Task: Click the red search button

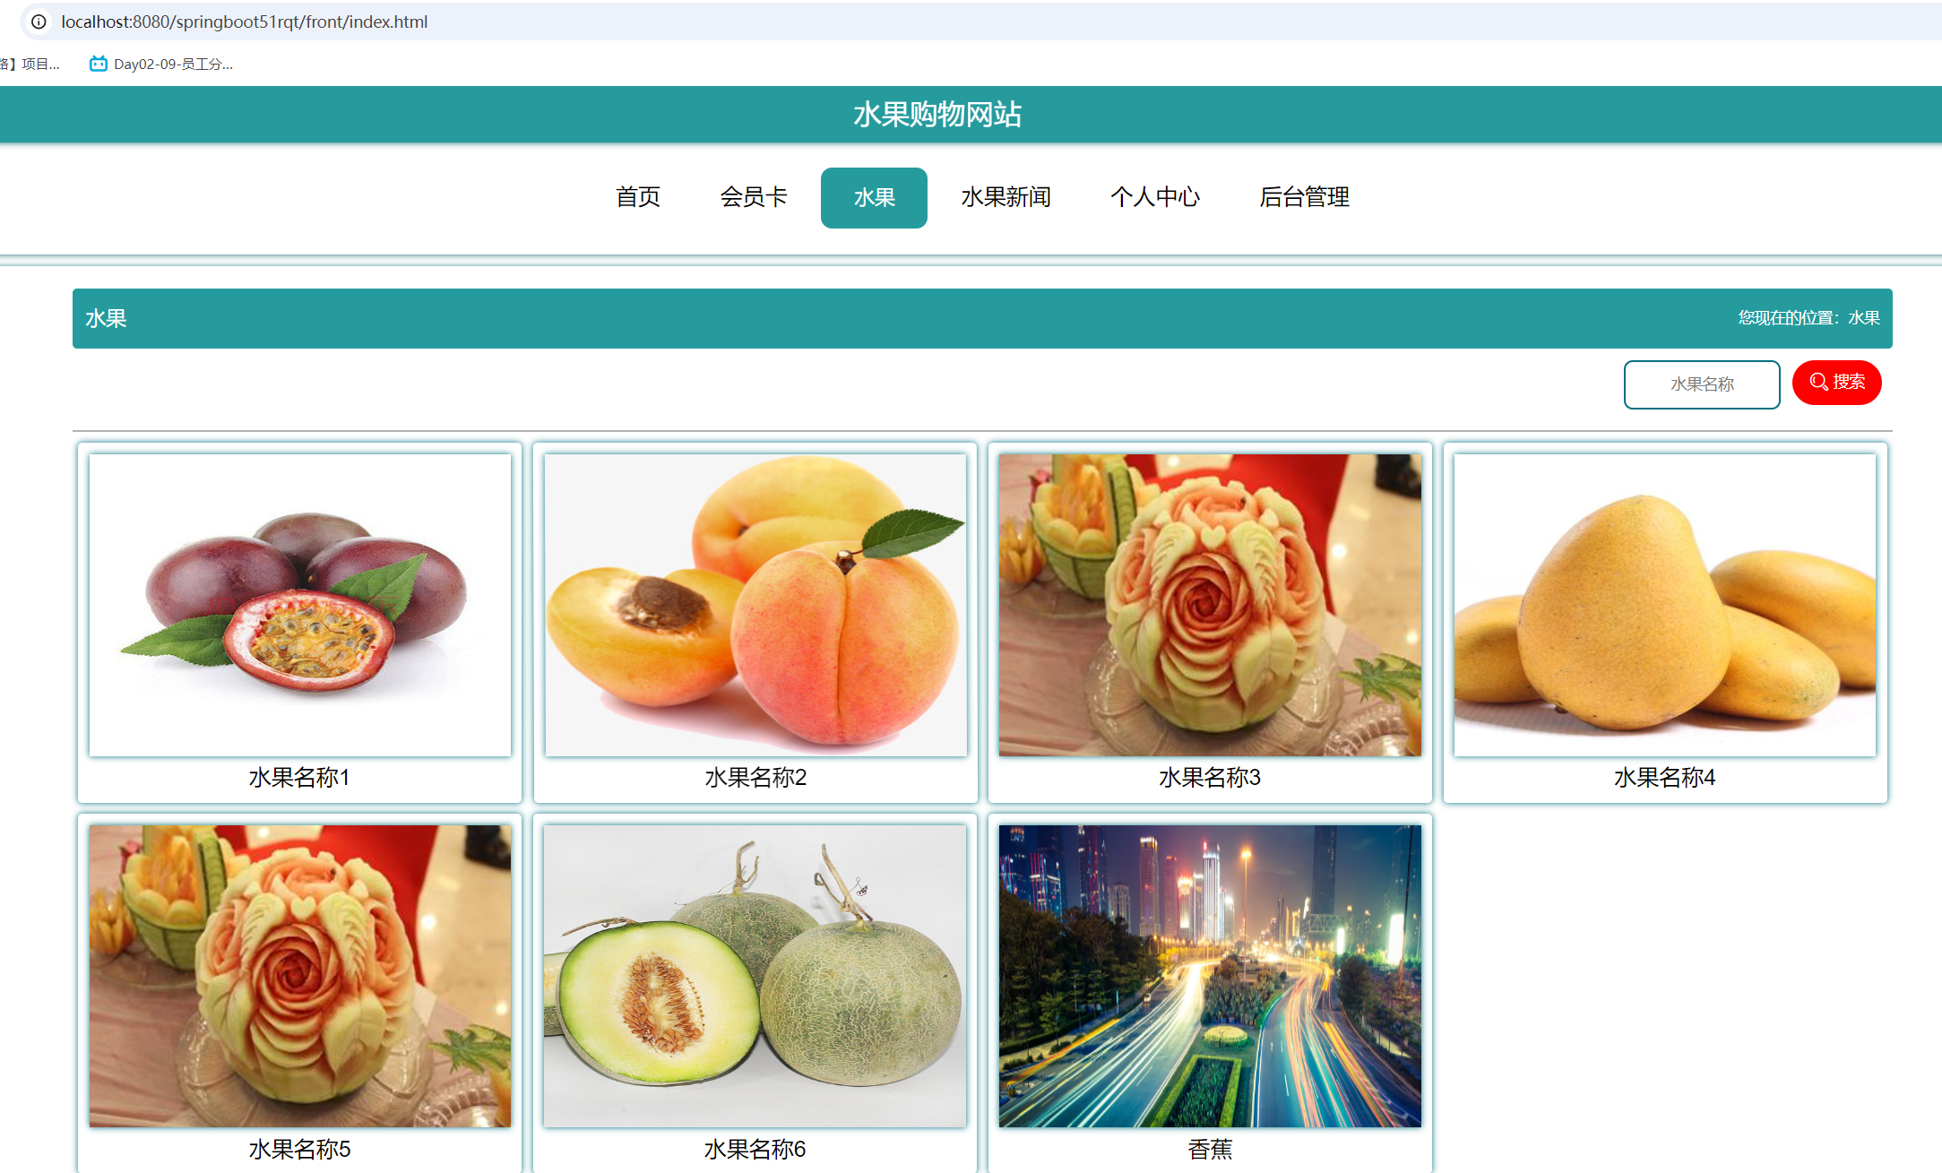Action: pyautogui.click(x=1836, y=383)
